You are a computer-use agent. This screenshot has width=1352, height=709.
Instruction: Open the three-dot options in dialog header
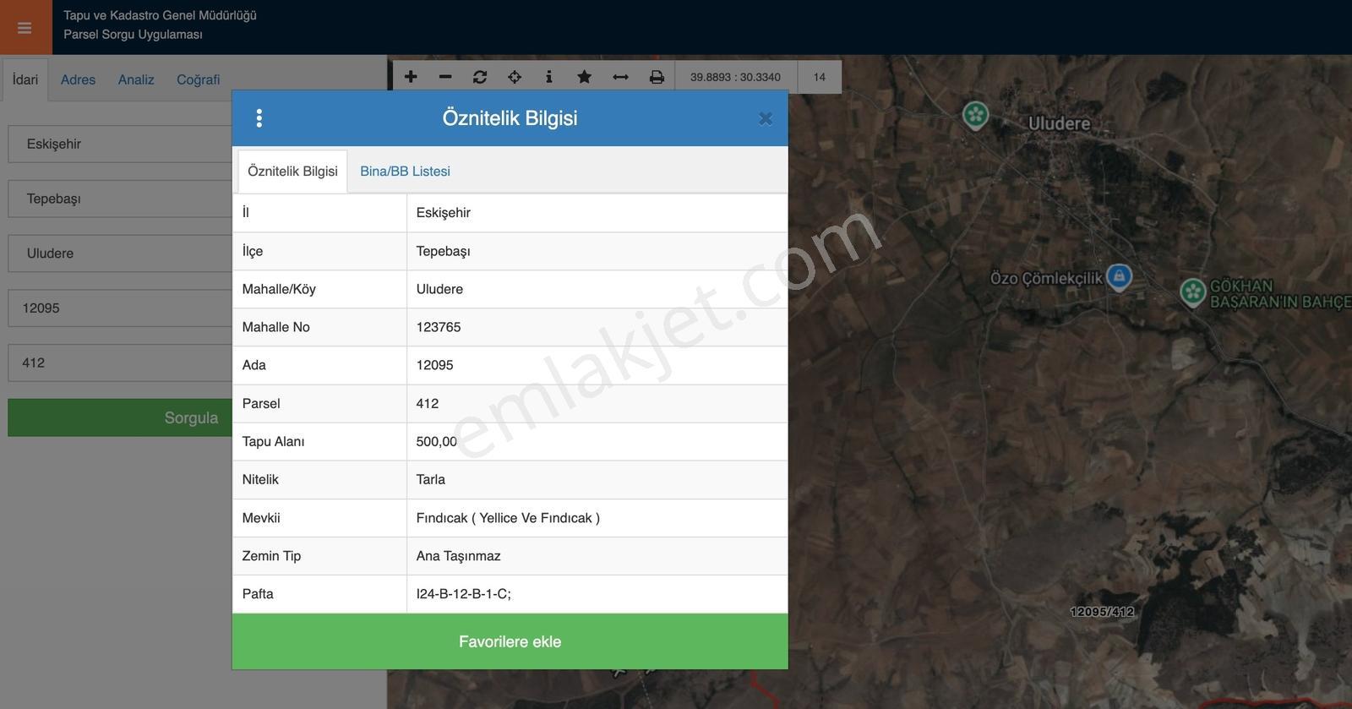coord(259,118)
